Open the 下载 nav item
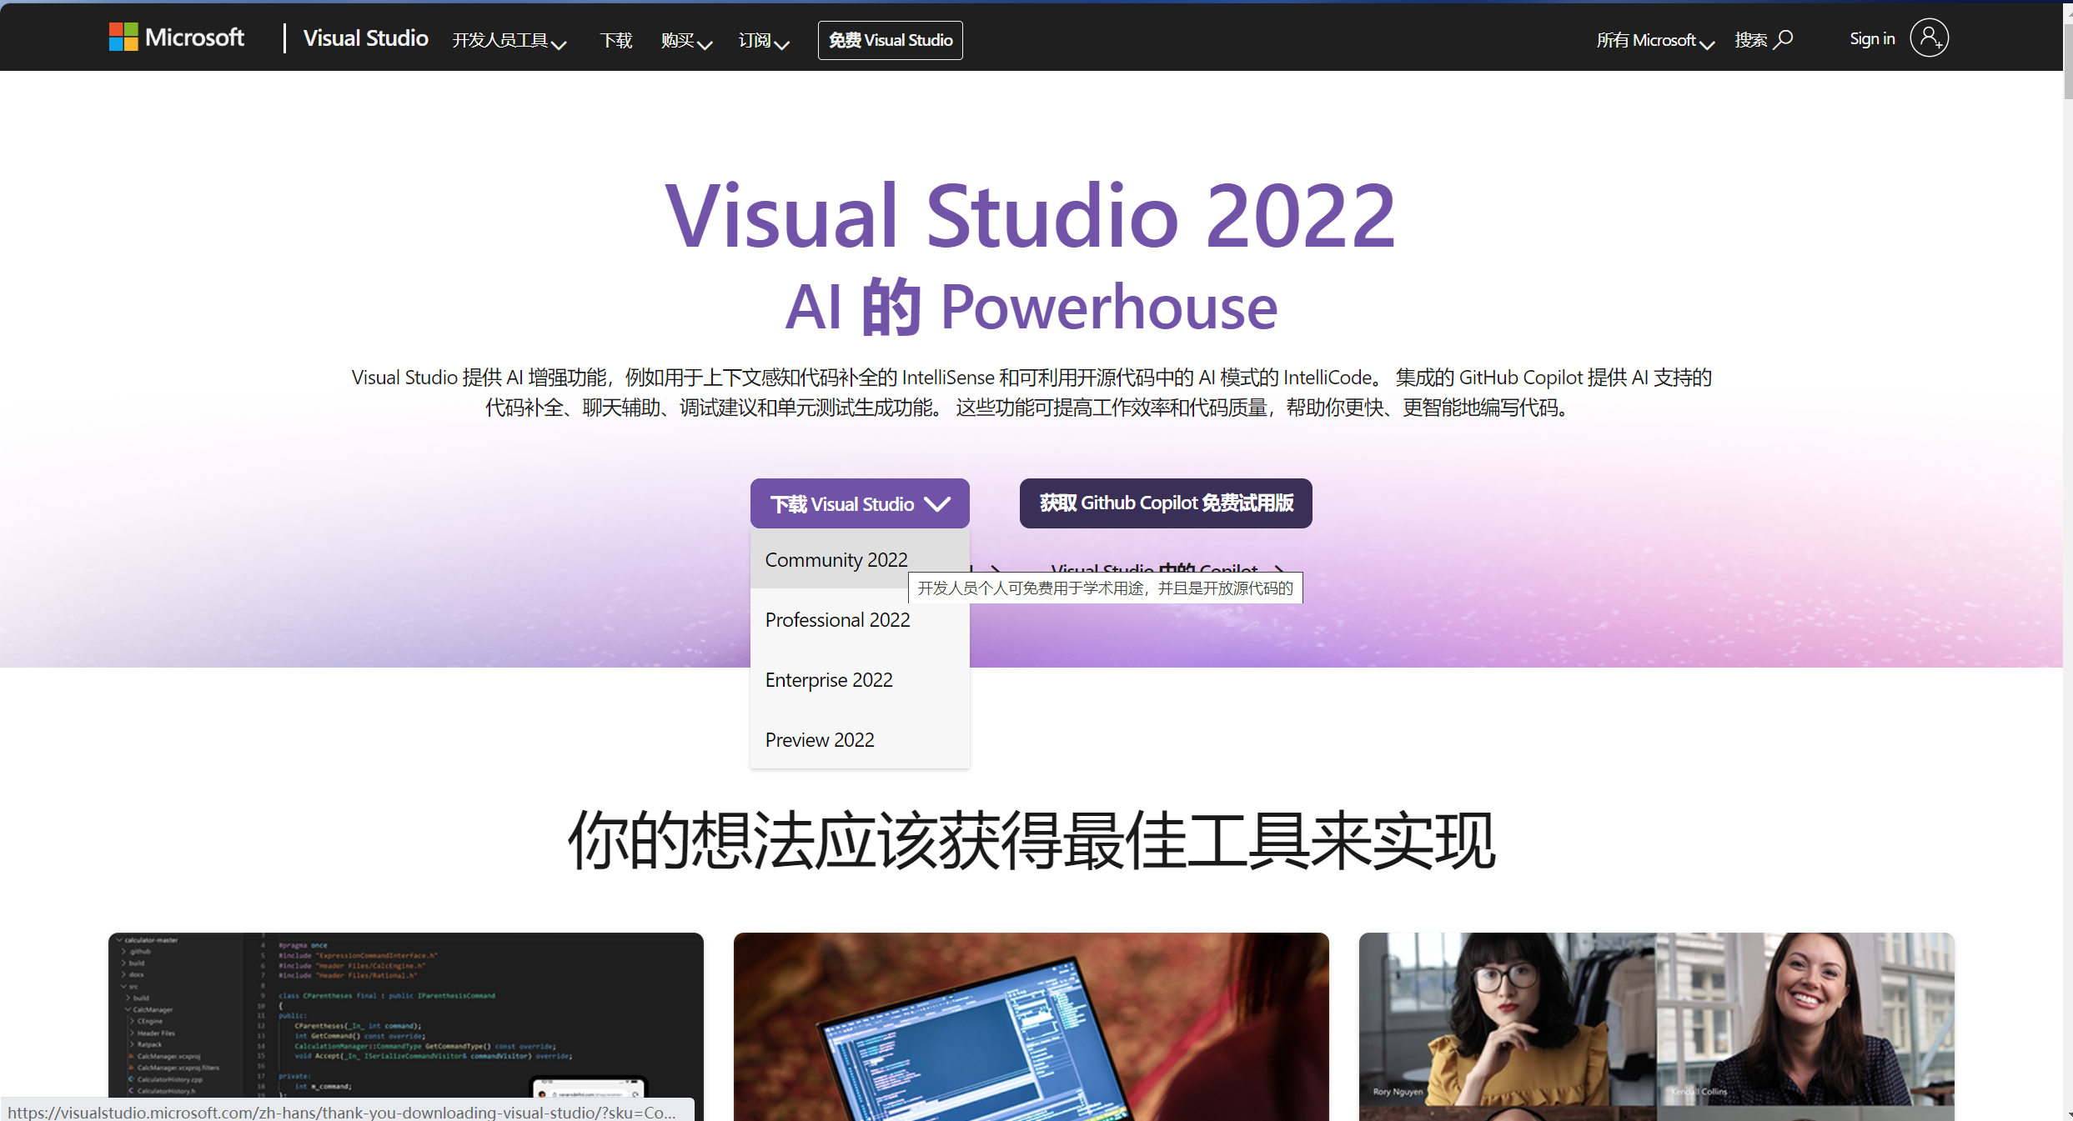Screen dimensions: 2073x1121 [616, 41]
